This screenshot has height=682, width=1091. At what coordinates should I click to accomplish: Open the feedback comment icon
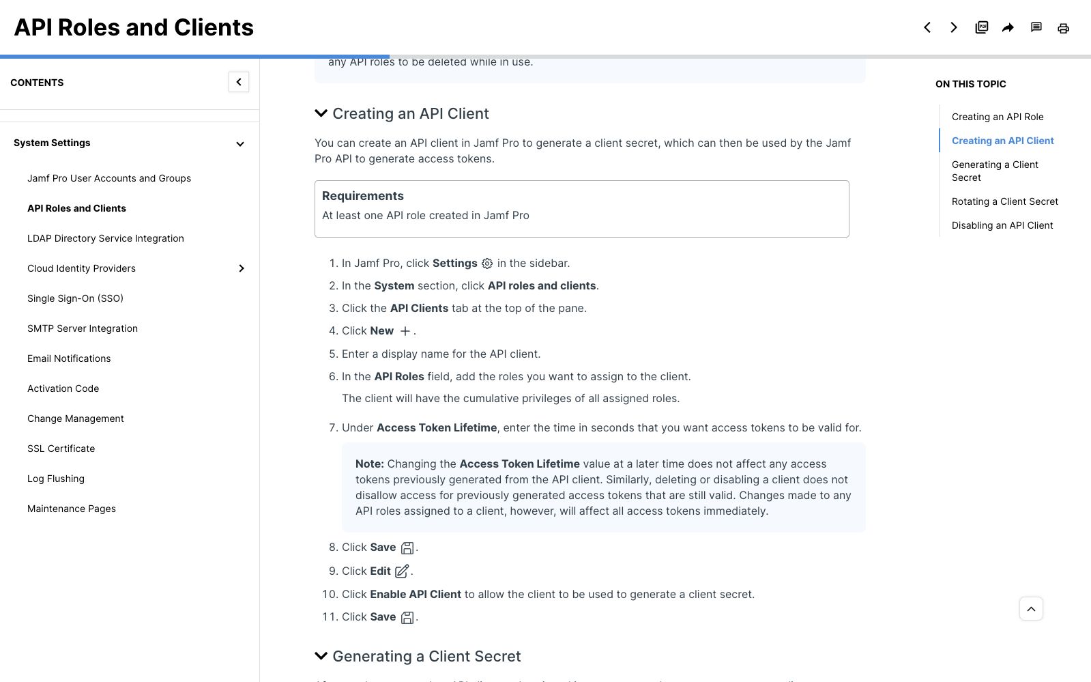point(1036,27)
